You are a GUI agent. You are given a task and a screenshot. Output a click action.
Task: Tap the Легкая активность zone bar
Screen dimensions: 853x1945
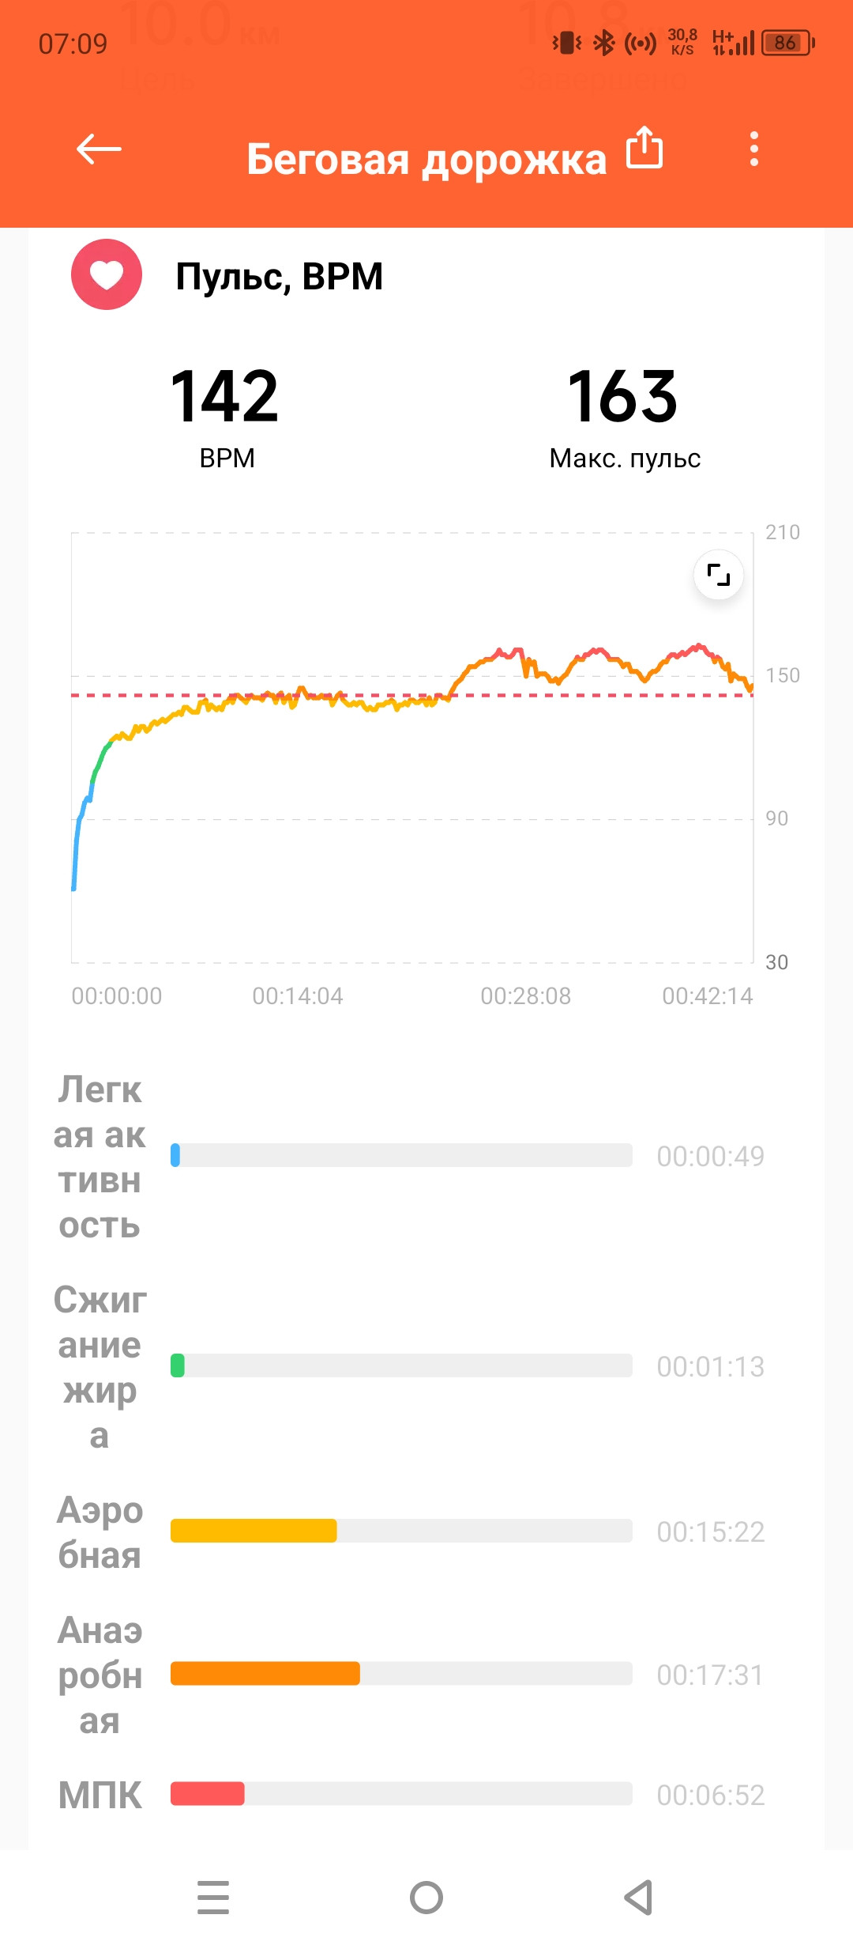pos(401,1155)
